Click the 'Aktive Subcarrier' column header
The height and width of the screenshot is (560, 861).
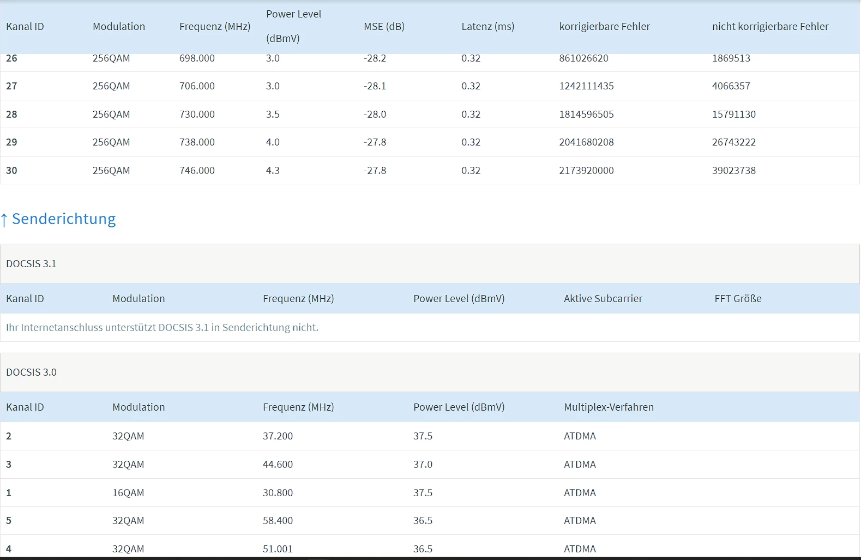(603, 299)
